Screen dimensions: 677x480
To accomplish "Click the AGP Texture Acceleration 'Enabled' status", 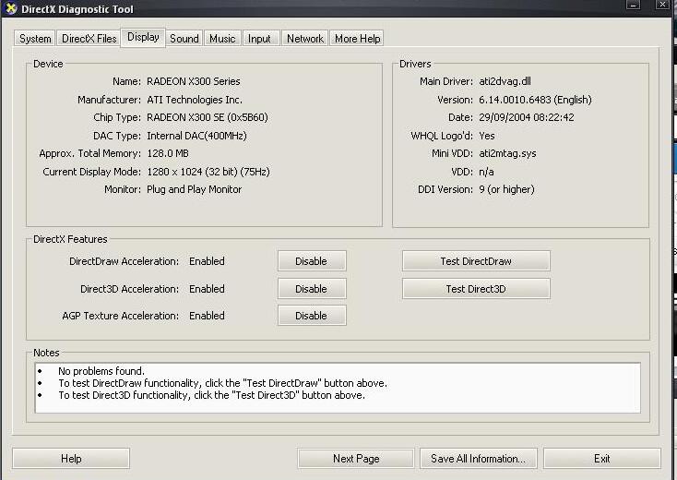I will click(207, 316).
